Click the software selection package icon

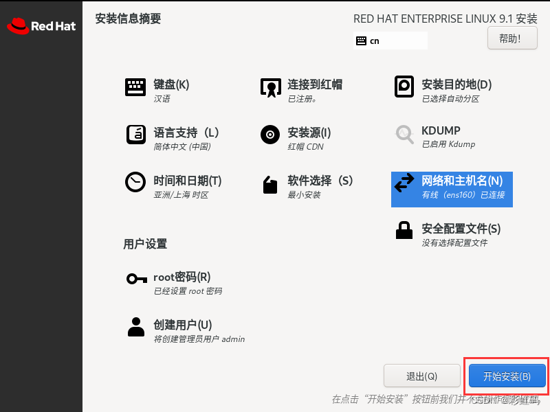pos(270,185)
